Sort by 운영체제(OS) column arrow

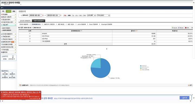coord(82,31)
